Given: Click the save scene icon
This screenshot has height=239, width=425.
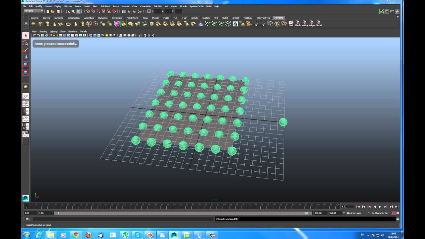Looking at the screenshot, I should click(58, 11).
